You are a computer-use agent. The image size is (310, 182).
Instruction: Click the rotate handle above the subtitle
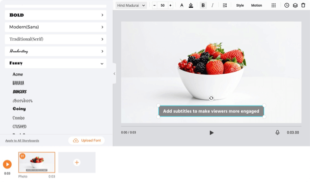tap(211, 98)
